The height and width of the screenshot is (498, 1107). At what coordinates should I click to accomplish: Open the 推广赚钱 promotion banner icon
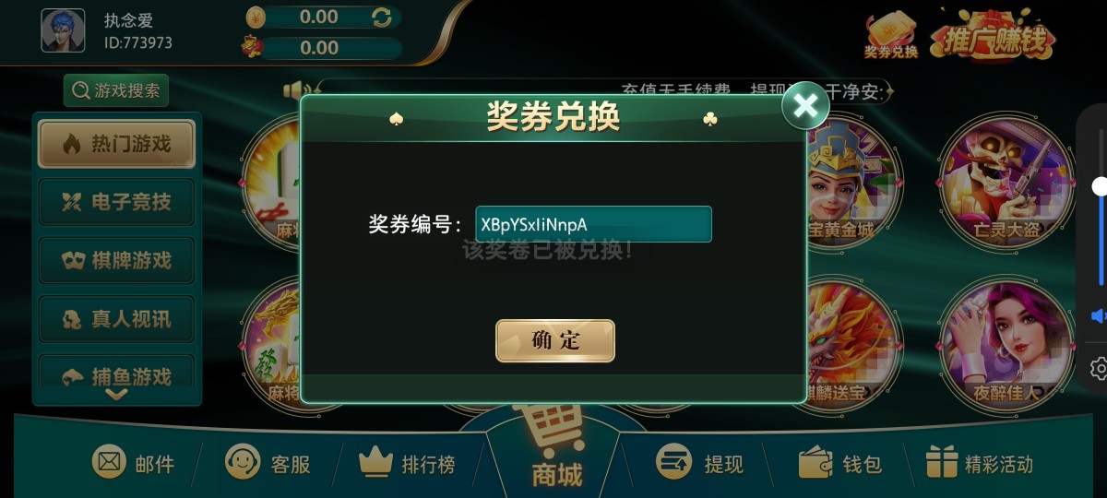993,34
